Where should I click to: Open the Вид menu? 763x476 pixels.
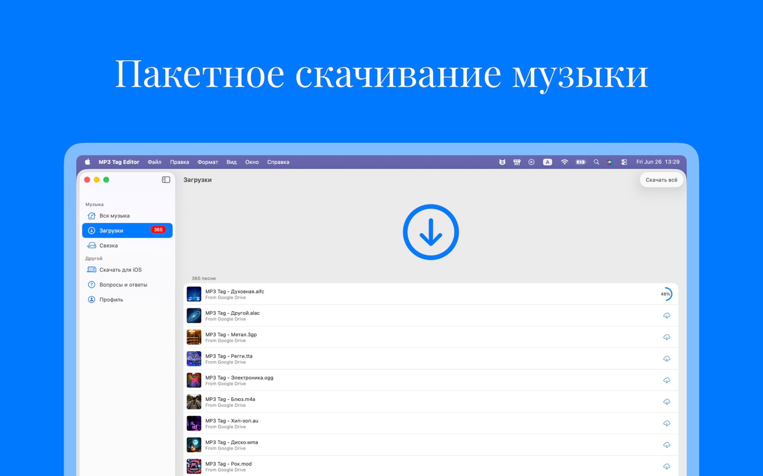(232, 162)
